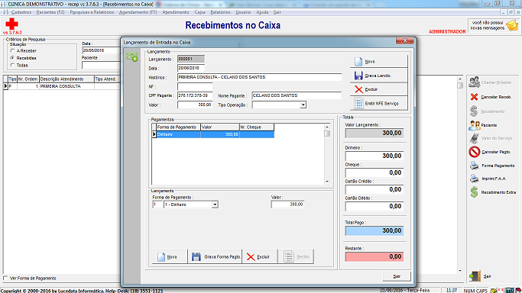This screenshot has height=293, width=522.
Task: Click Nr. Cheque column header
Action: 257,127
